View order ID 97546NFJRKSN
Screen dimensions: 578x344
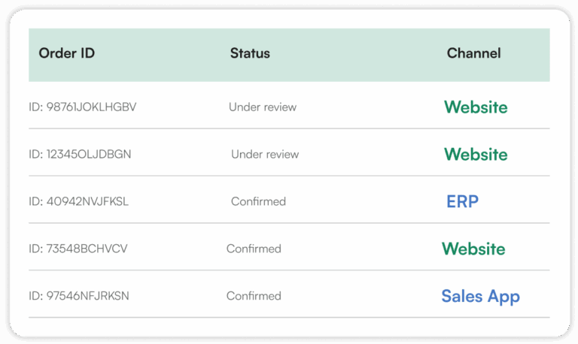(x=79, y=296)
